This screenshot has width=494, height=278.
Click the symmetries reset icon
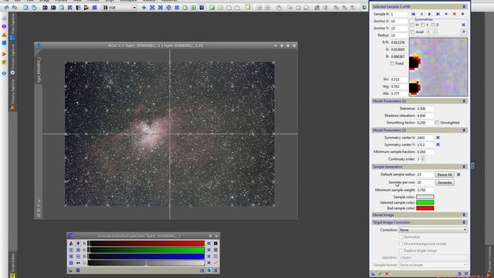[x=463, y=25]
